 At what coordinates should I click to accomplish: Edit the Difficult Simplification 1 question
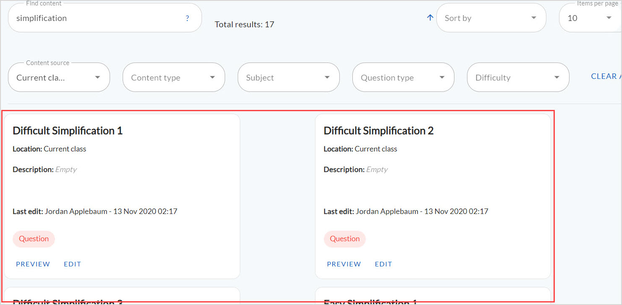click(x=72, y=264)
